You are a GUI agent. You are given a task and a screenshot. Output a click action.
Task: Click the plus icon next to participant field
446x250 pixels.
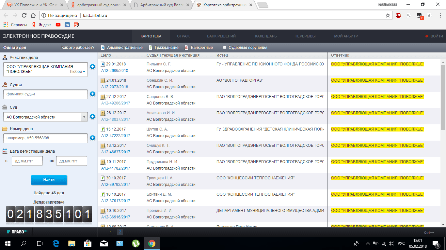click(92, 67)
